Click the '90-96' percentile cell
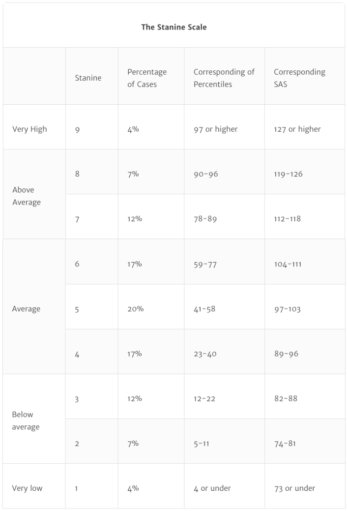 206,174
